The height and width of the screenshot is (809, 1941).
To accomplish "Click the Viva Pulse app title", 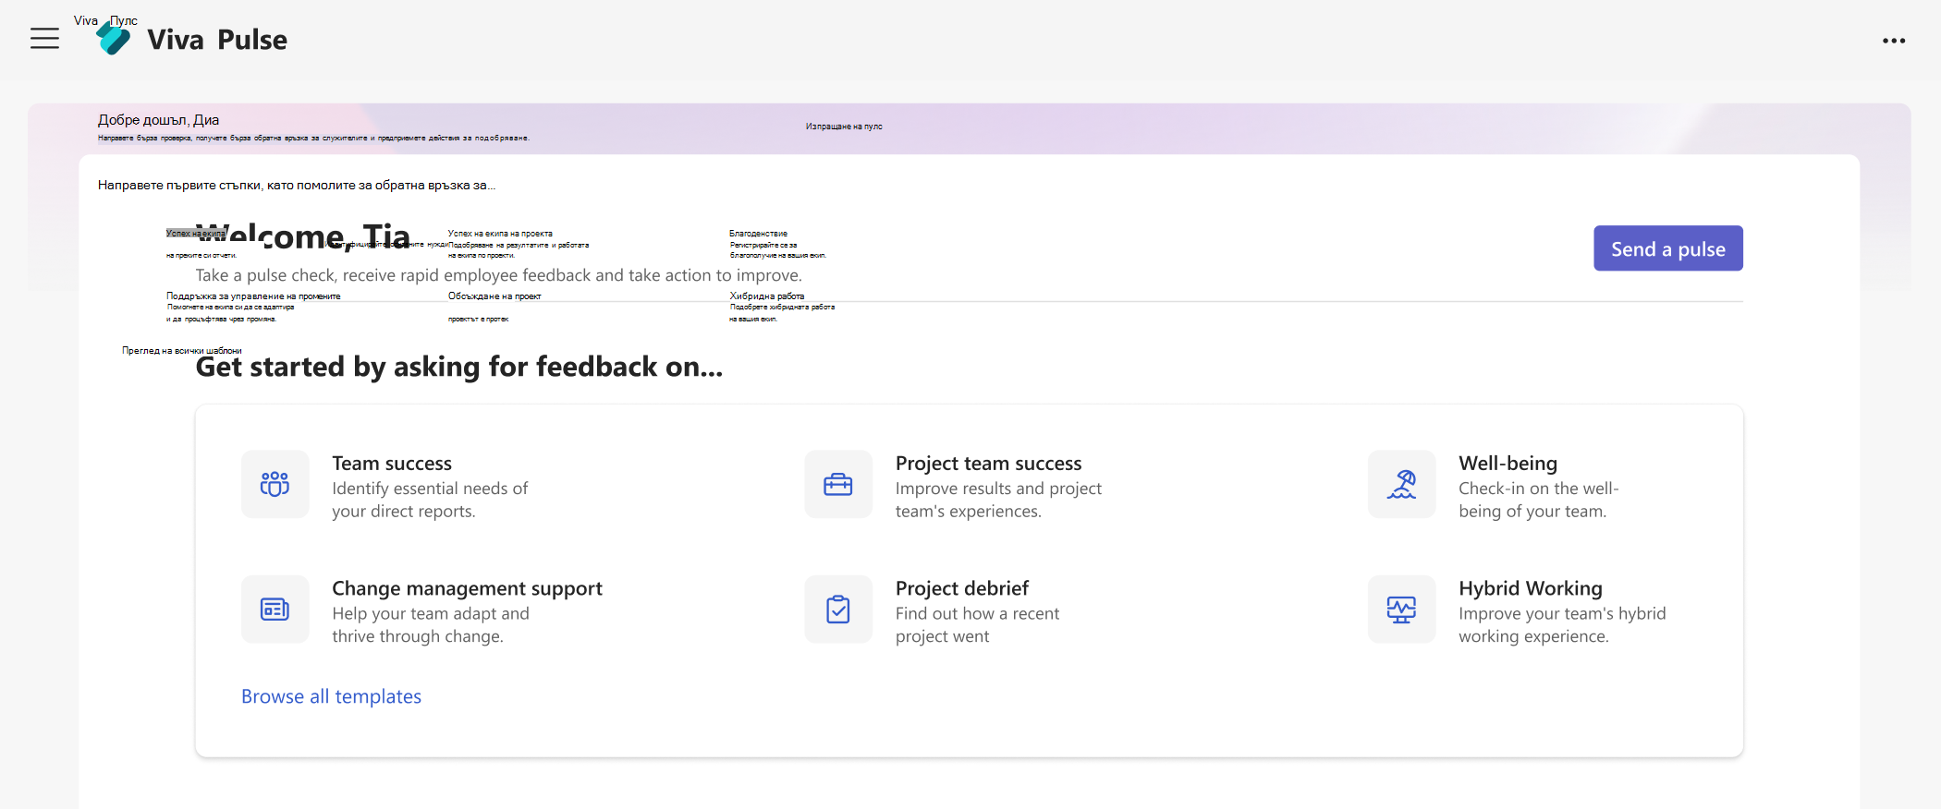I will pyautogui.click(x=217, y=40).
